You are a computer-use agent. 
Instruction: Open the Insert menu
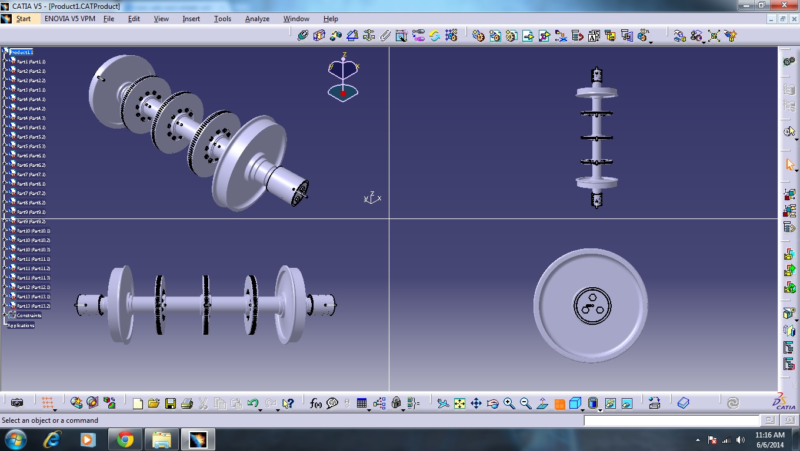tap(191, 19)
